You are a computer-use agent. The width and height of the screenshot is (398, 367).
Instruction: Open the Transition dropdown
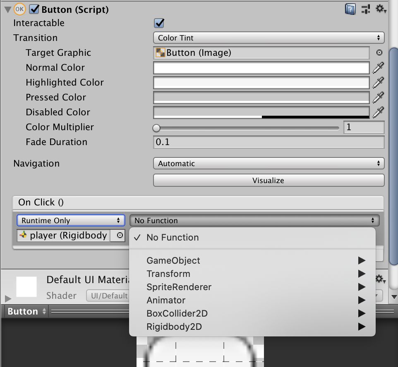[269, 38]
